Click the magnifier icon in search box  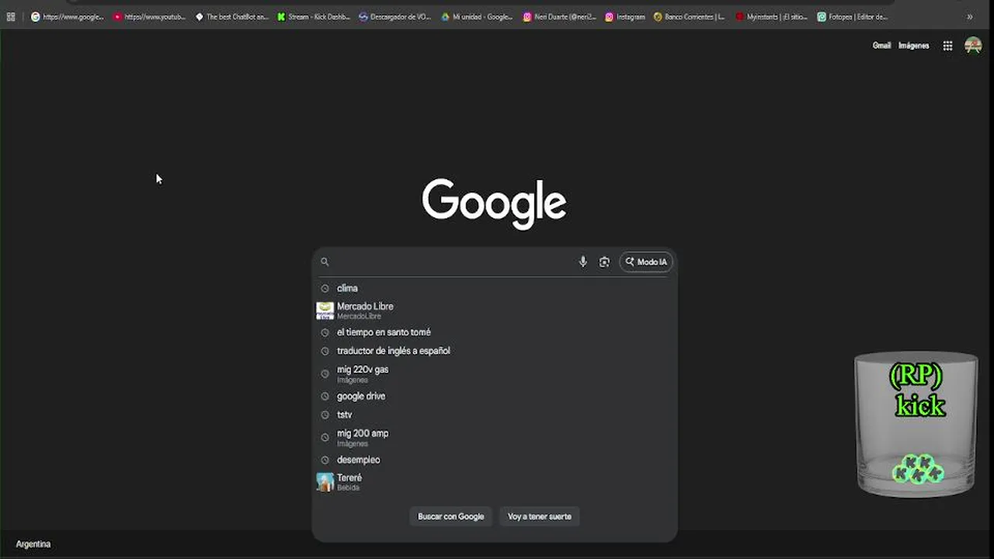tap(325, 262)
